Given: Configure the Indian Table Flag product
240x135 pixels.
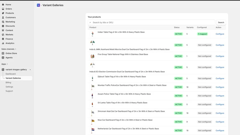Looking at the screenshot, I should [x=220, y=34].
